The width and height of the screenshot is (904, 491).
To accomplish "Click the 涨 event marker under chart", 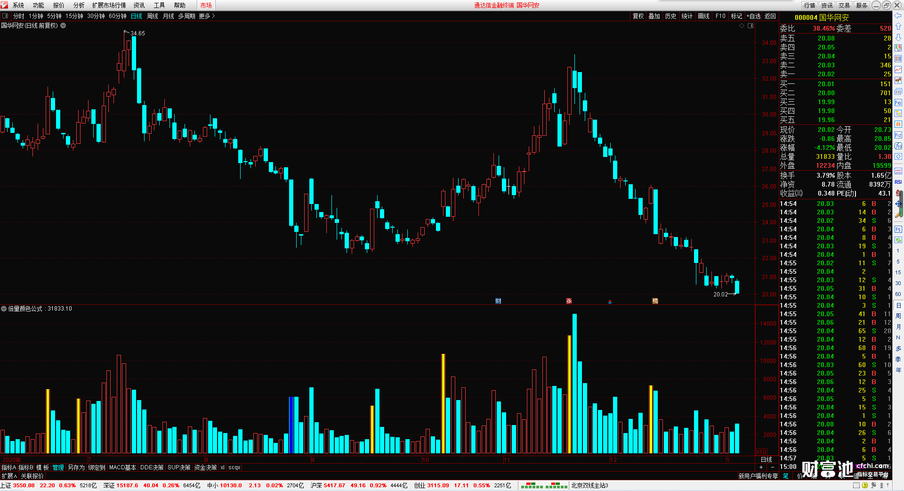I will tap(569, 301).
